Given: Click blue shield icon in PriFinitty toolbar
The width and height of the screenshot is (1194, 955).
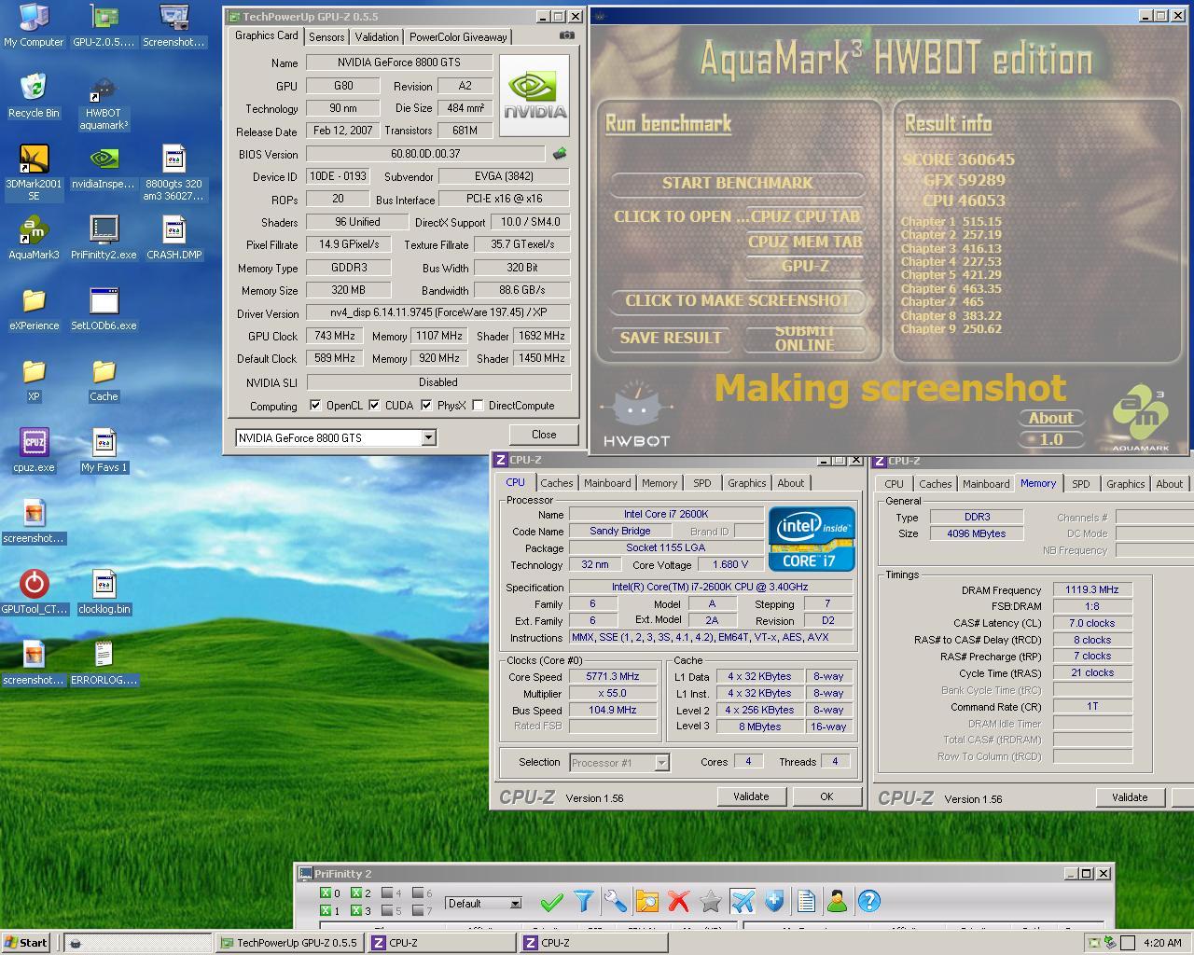Looking at the screenshot, I should (774, 902).
